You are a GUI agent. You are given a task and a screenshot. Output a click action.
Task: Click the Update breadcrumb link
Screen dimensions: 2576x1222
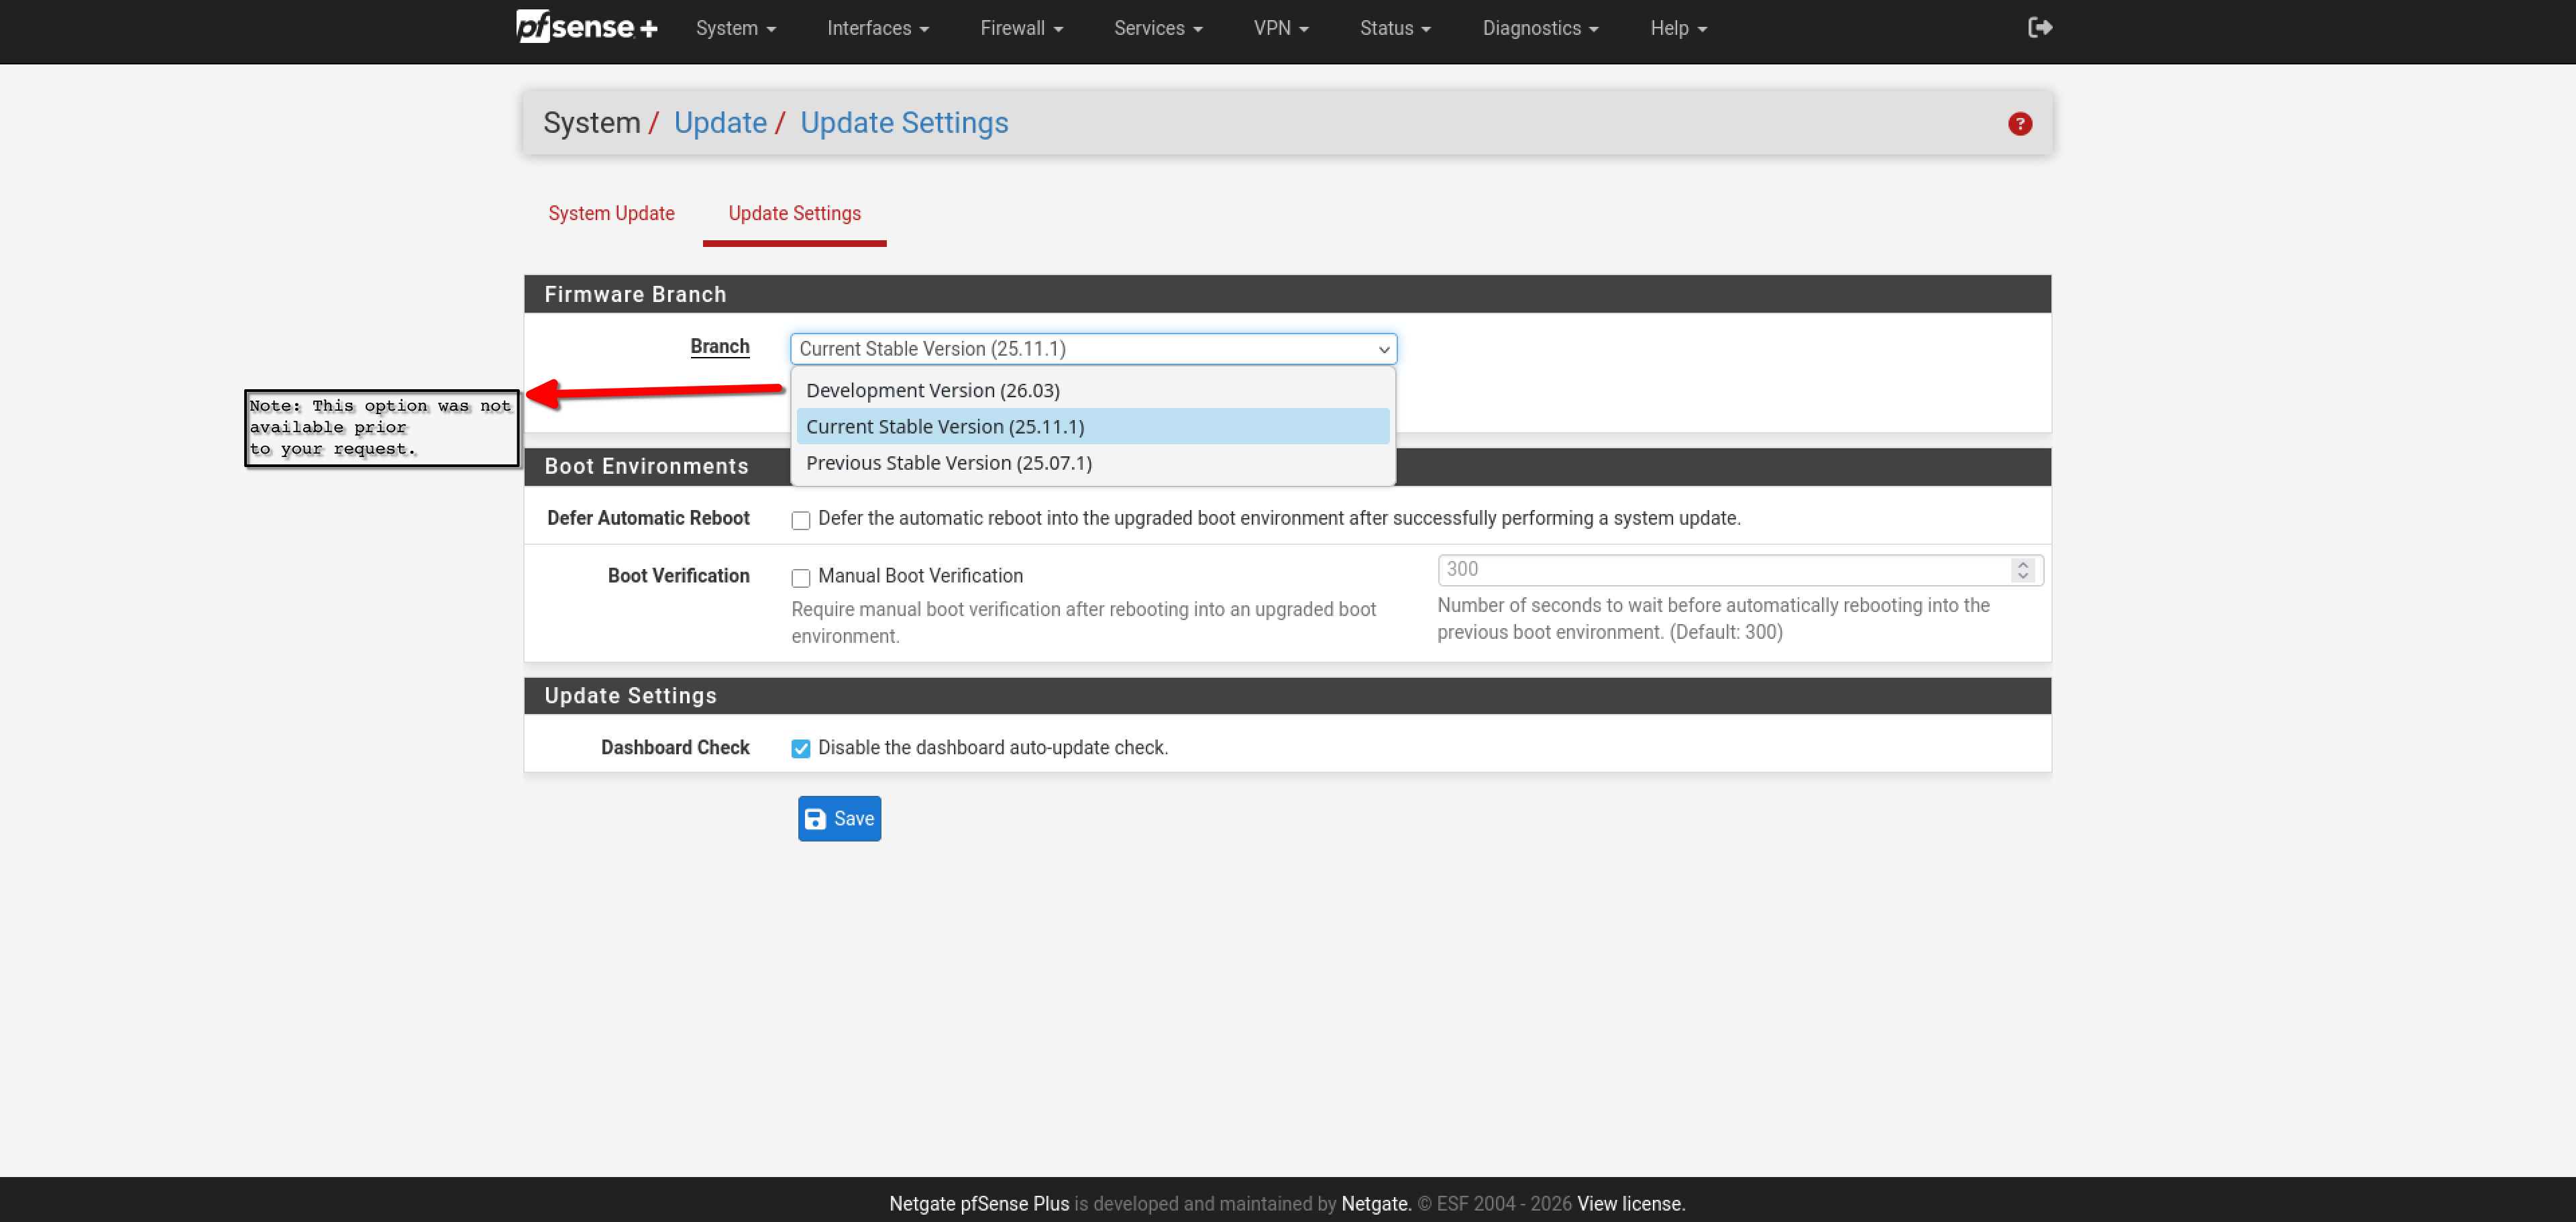(x=720, y=122)
